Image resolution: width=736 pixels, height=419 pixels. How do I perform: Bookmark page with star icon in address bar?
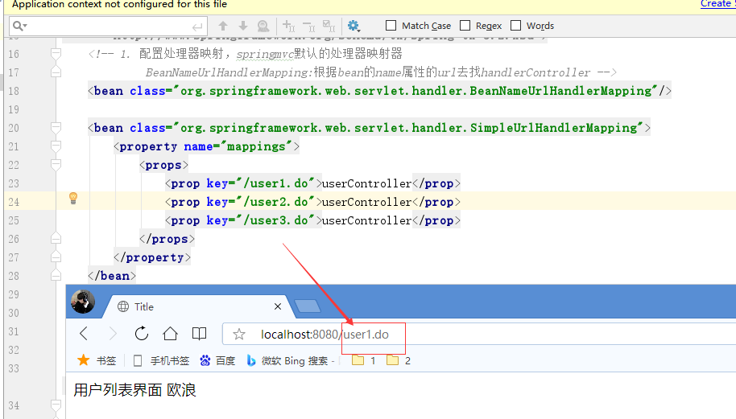(x=239, y=335)
